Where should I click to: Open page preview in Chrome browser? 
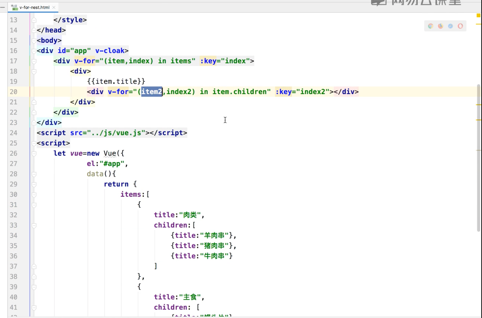(x=431, y=26)
